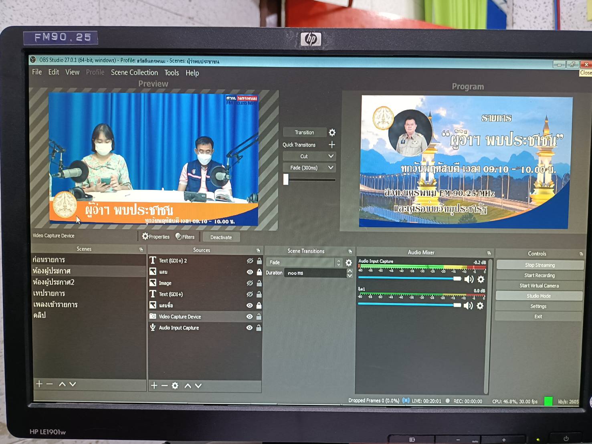Open the File menu
Viewport: 592px width, 444px height.
[37, 72]
